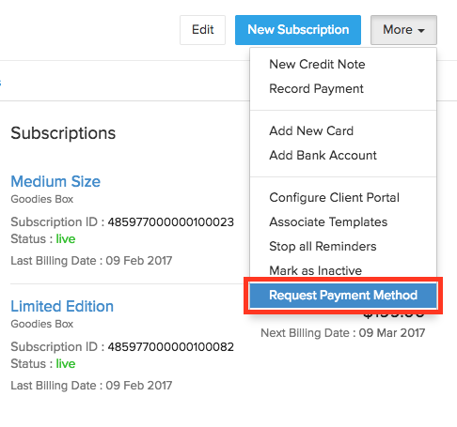Image resolution: width=457 pixels, height=427 pixels.
Task: Click the Subscriptions heading
Action: click(63, 133)
